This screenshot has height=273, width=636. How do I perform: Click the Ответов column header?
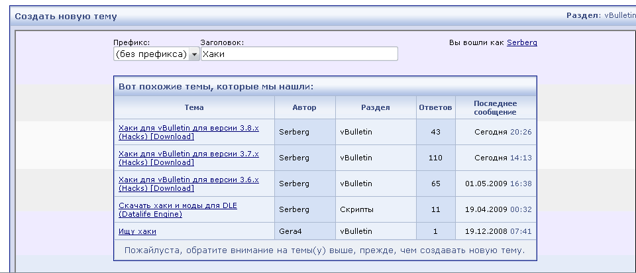(436, 107)
